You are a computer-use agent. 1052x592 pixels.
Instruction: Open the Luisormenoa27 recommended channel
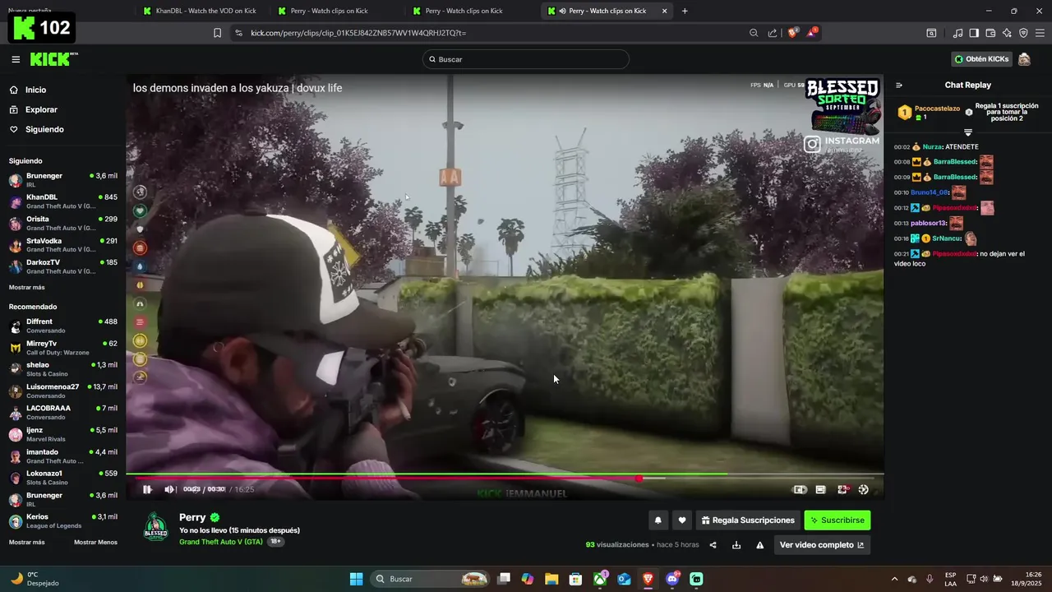(x=63, y=391)
